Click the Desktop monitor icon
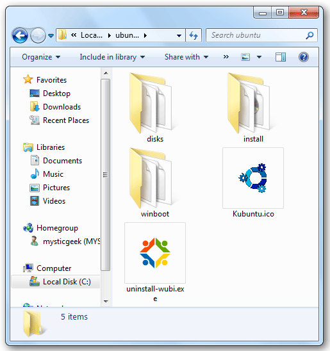The image size is (330, 351). tap(35, 93)
